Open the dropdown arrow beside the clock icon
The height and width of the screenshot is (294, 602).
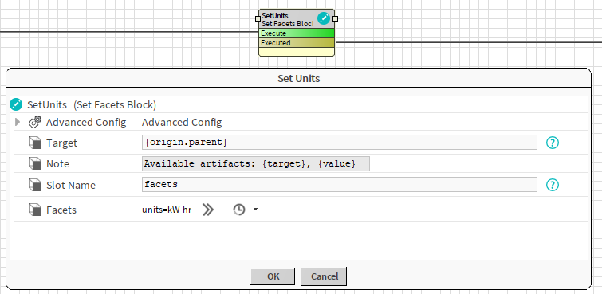click(x=256, y=210)
